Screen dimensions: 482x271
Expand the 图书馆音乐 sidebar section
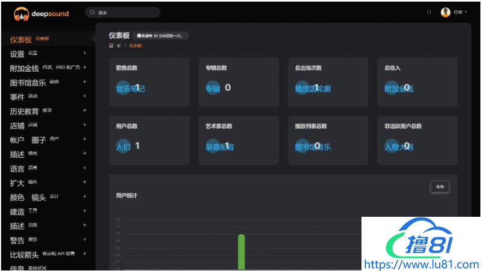[x=84, y=82]
